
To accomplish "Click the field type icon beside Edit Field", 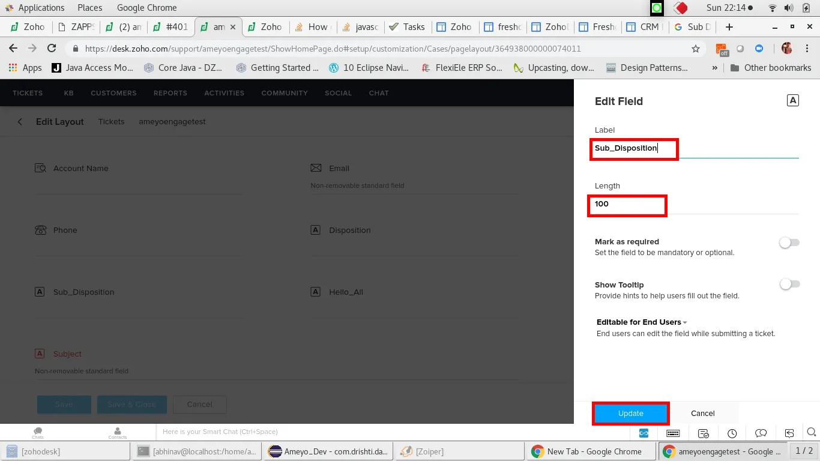I will click(x=792, y=101).
